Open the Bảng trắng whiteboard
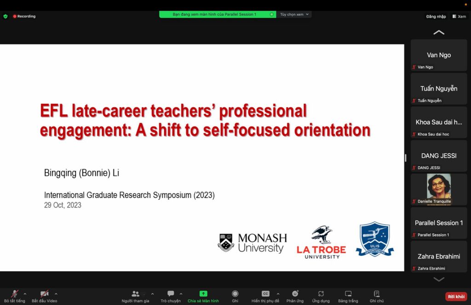The height and width of the screenshot is (305, 471). pos(348,294)
